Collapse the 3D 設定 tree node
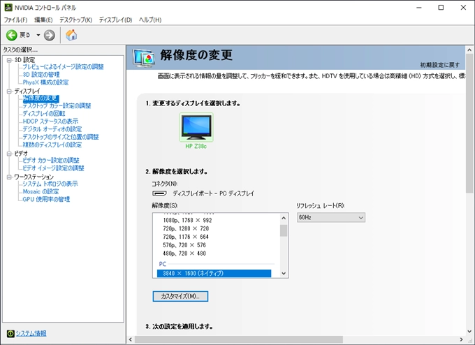 coord(9,60)
